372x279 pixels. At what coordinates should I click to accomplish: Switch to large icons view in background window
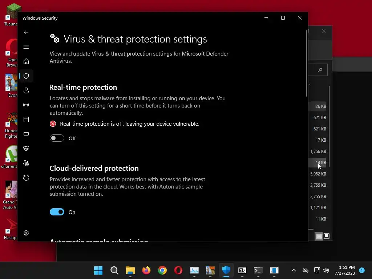327,236
